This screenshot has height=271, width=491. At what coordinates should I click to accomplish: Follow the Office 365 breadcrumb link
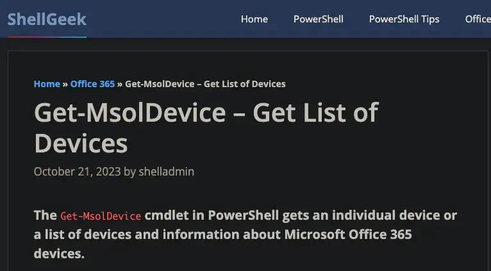92,84
